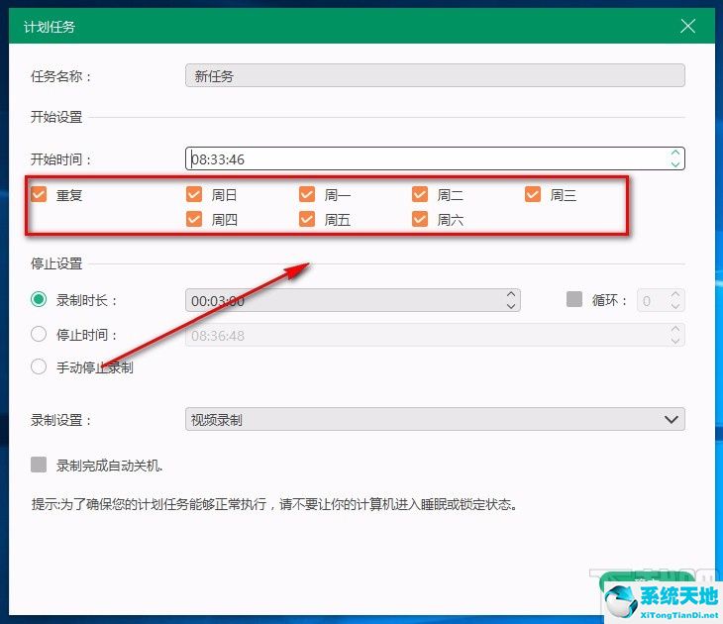
Task: Click the 循环 count field
Action: [x=661, y=301]
